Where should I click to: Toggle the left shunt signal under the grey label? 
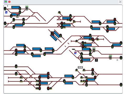(77, 70)
